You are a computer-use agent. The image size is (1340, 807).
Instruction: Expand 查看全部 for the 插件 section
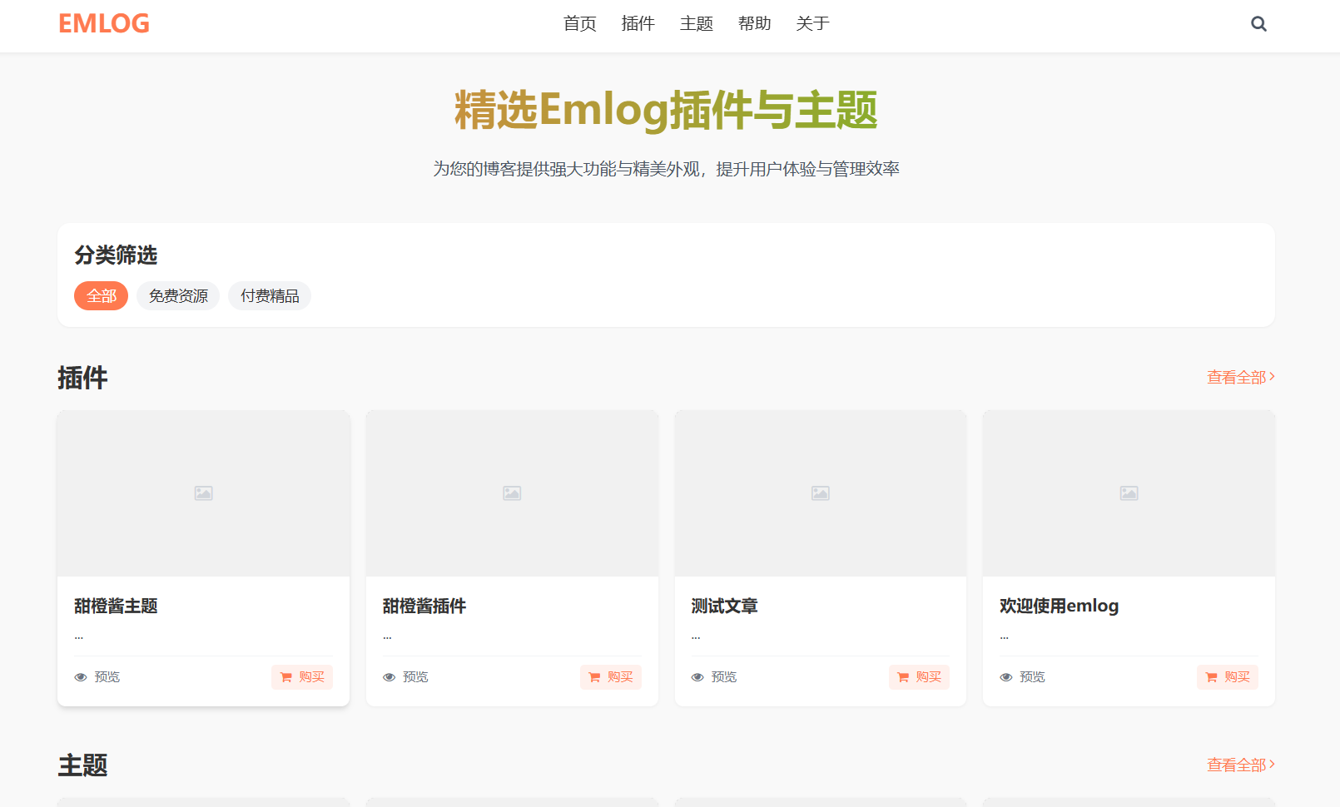1240,378
